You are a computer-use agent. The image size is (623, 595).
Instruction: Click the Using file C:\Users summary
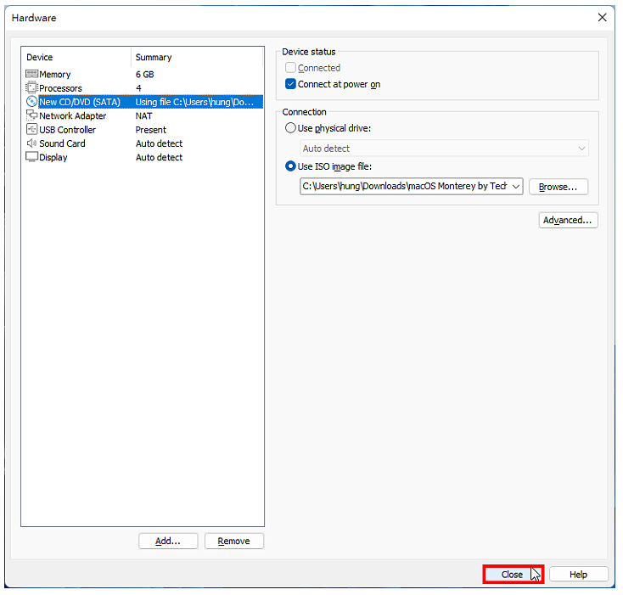click(194, 102)
